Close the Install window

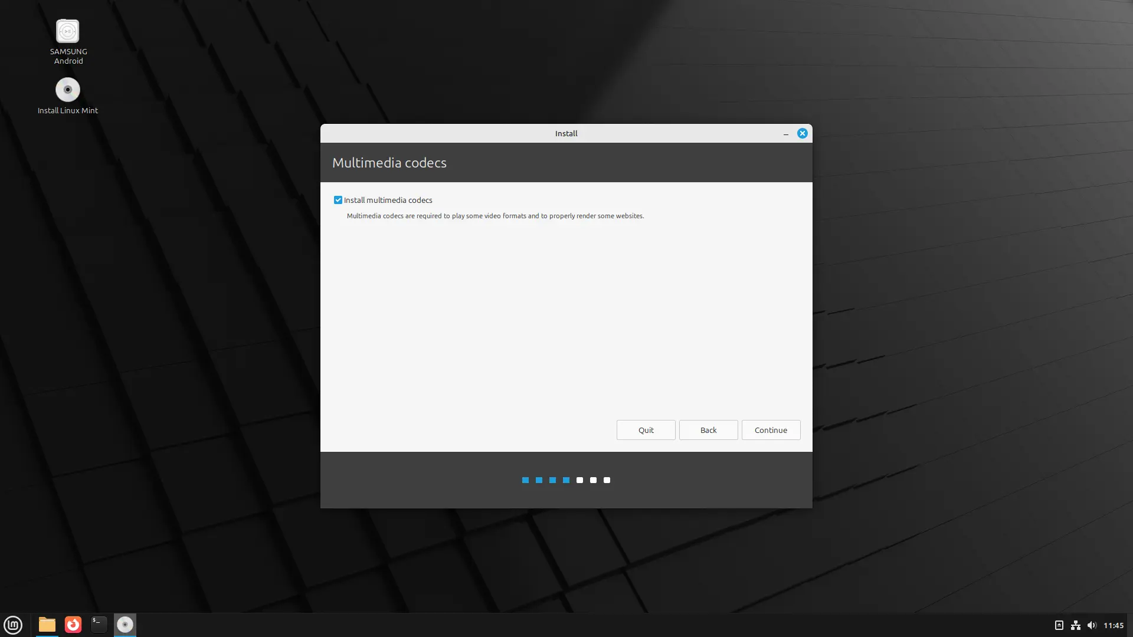pos(802,133)
